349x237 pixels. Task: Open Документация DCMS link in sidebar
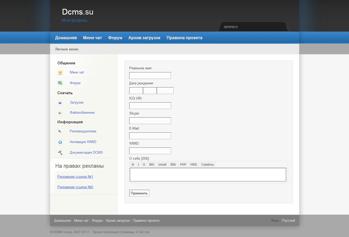point(86,152)
